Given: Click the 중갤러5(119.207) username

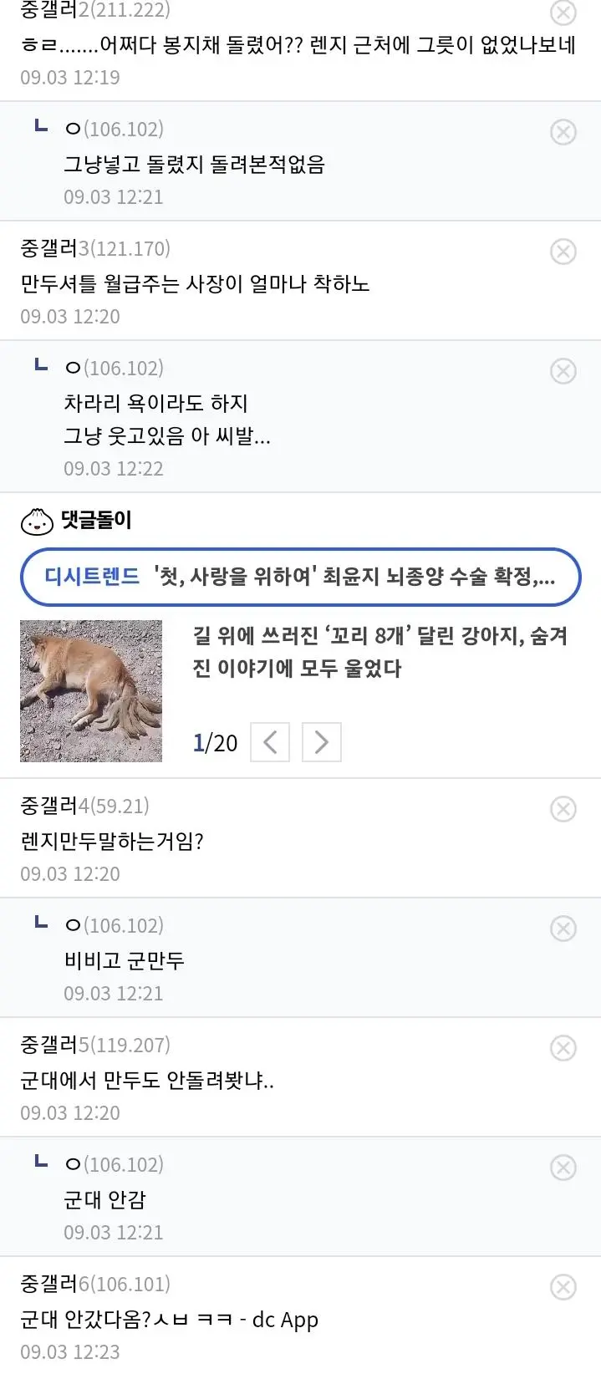Looking at the screenshot, I should pyautogui.click(x=95, y=1045).
